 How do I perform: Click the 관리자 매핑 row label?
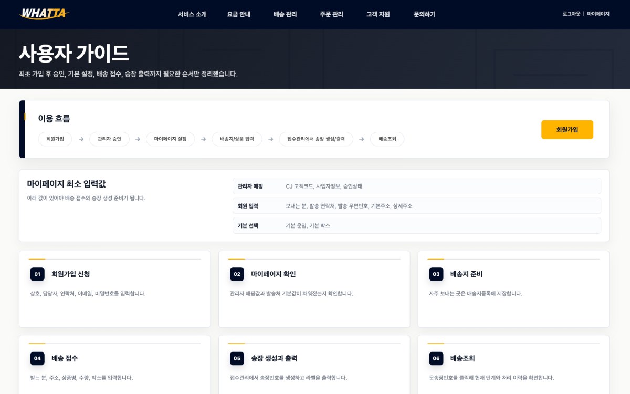[x=250, y=186]
